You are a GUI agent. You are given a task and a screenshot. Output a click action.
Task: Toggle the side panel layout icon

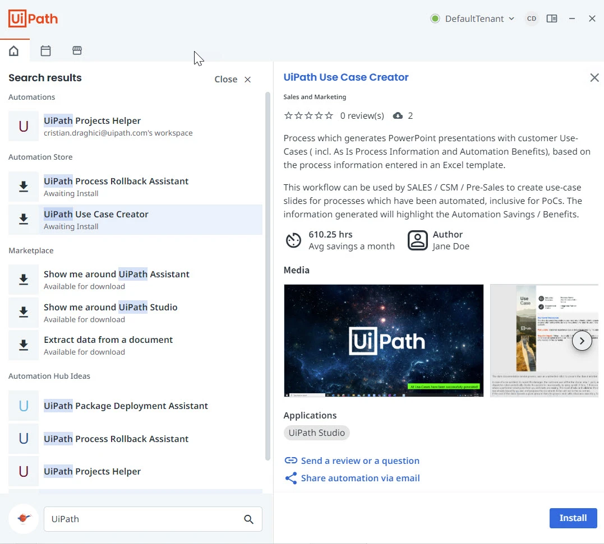(x=552, y=18)
